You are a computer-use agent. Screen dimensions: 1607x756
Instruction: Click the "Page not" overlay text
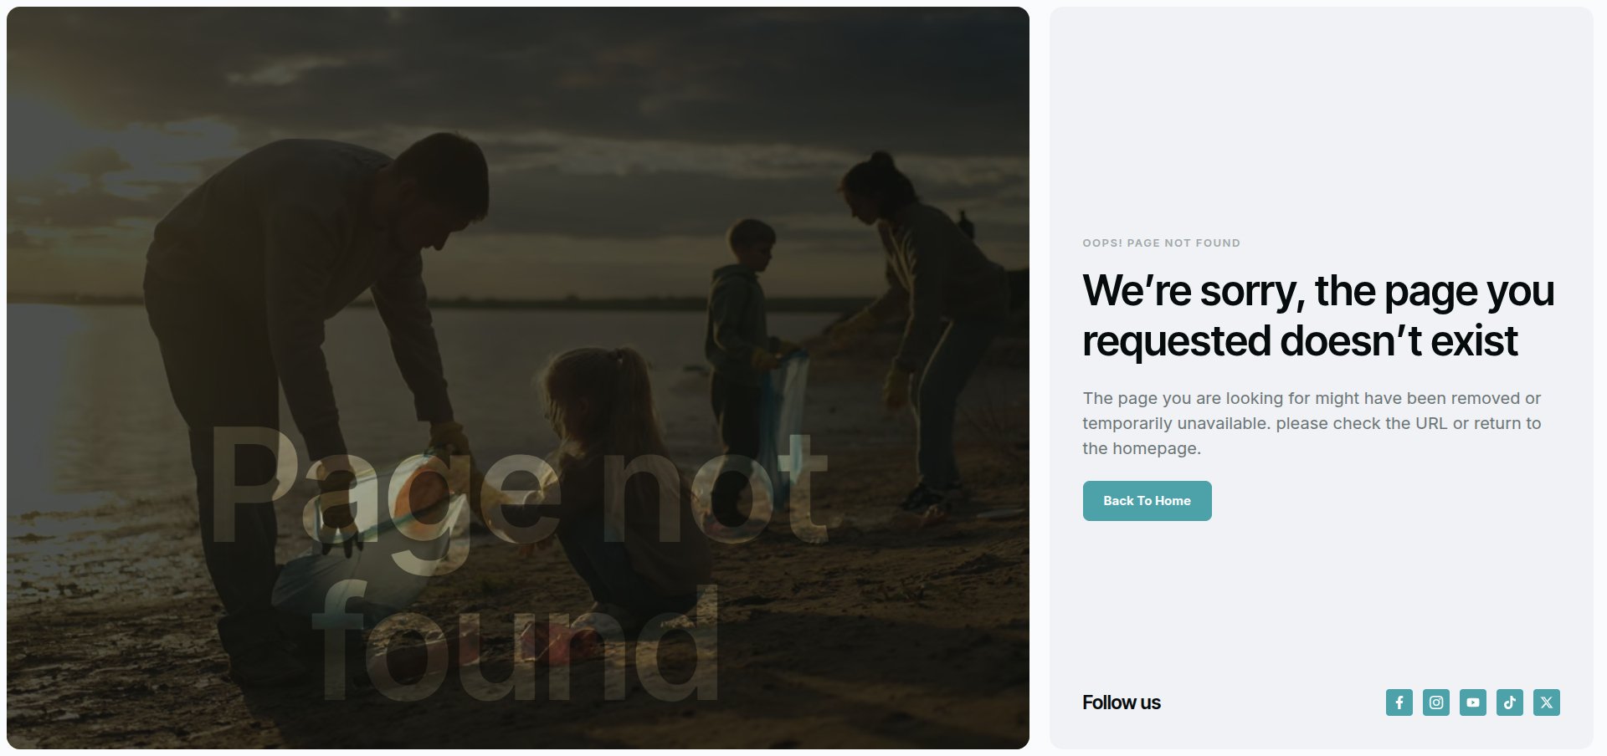[519, 485]
